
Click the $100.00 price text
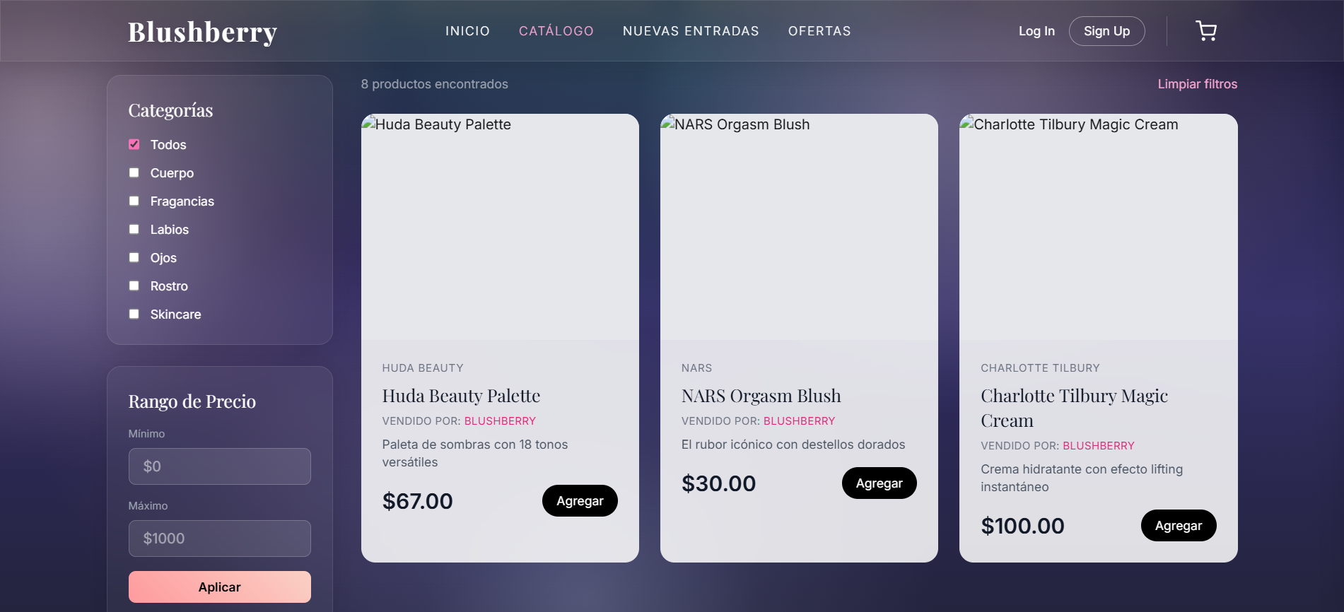click(x=1022, y=526)
